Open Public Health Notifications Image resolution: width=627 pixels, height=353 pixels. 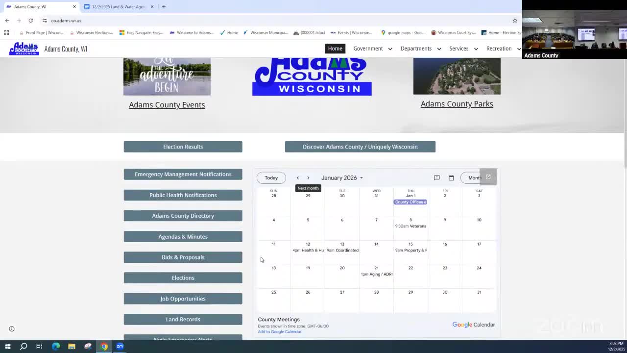[x=183, y=195]
